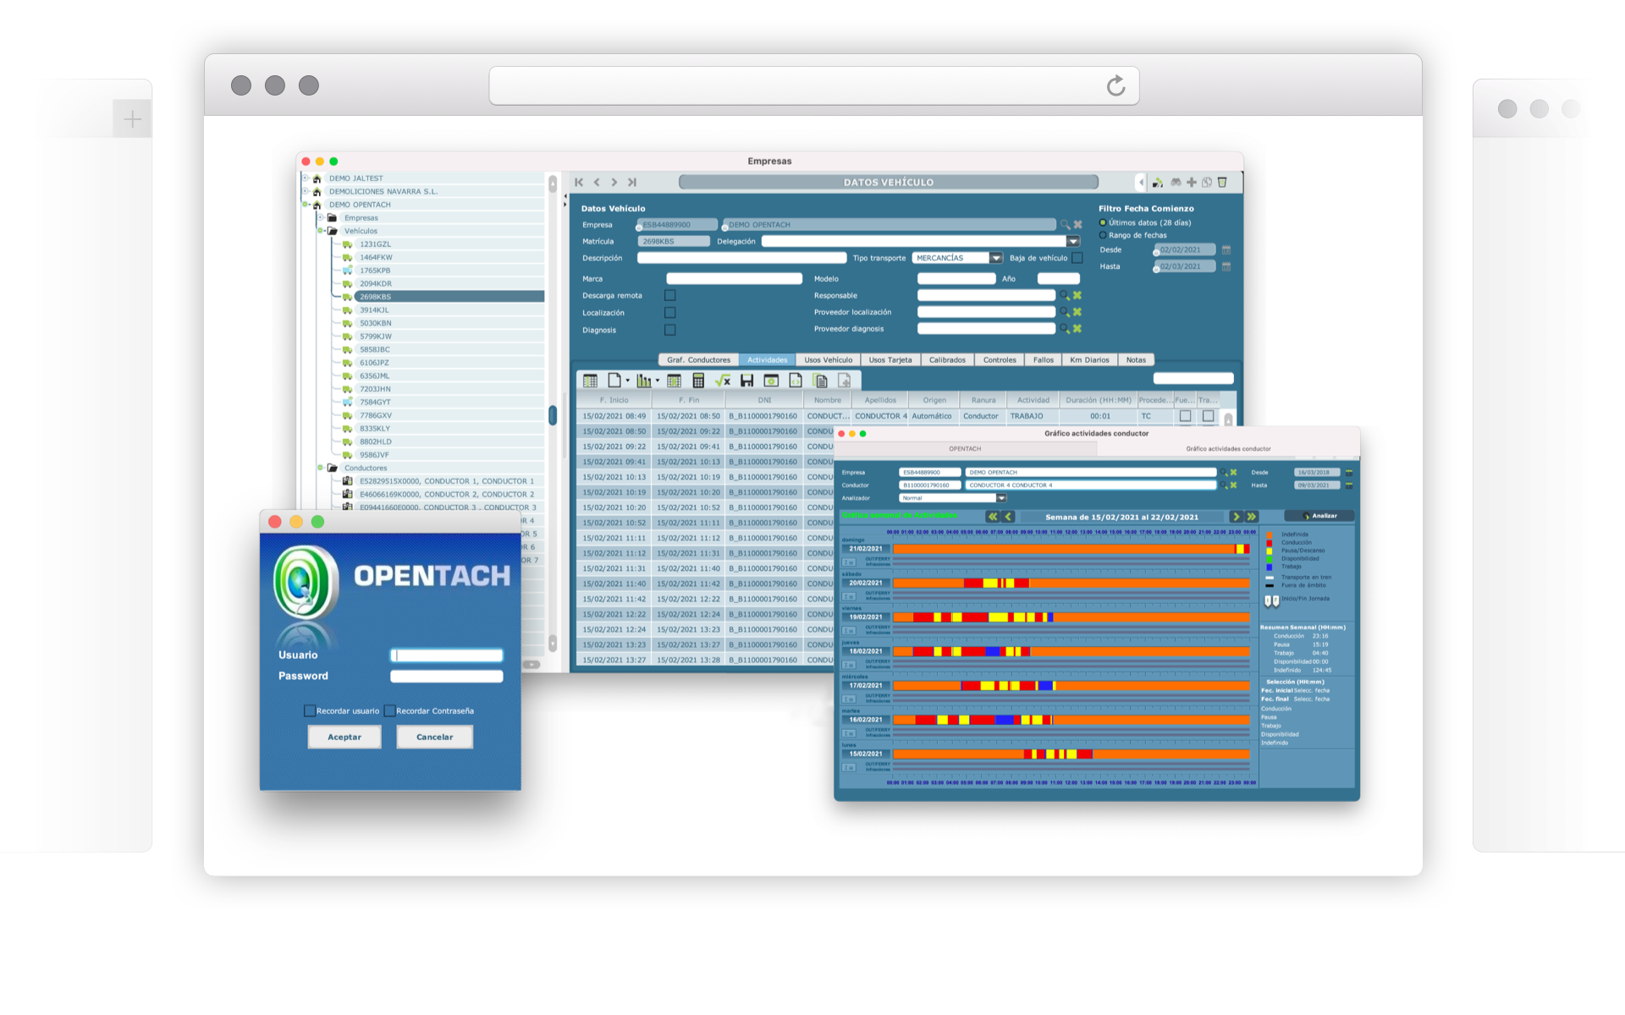Go to previous week single-left arrow
The width and height of the screenshot is (1625, 1015).
1008,517
